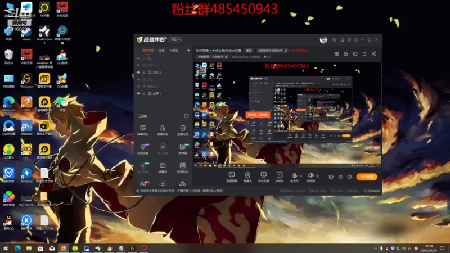Select the 全屏 1 layer row

click(164, 93)
